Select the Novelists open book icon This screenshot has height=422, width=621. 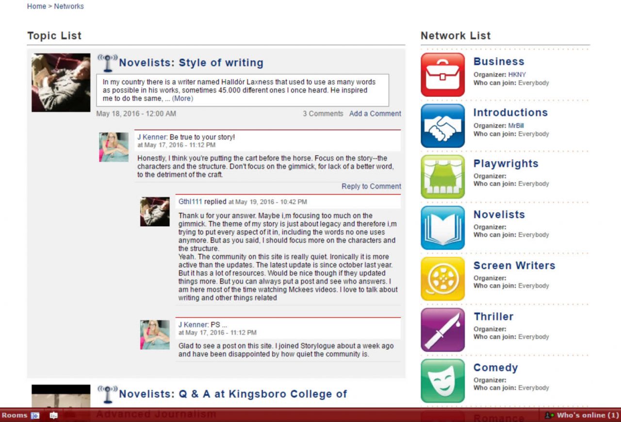pyautogui.click(x=442, y=228)
